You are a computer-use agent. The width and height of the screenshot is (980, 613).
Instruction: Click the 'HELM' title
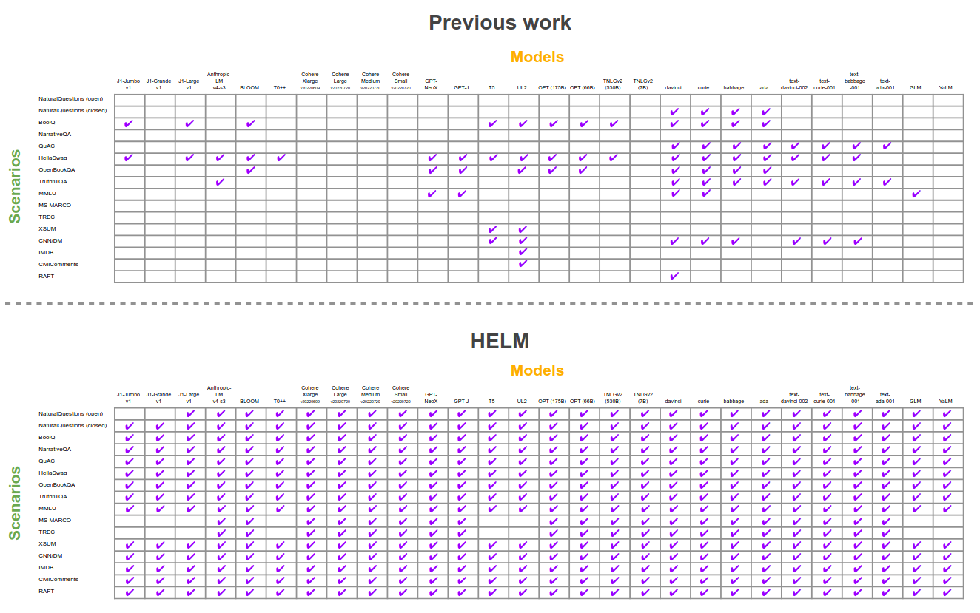click(500, 341)
